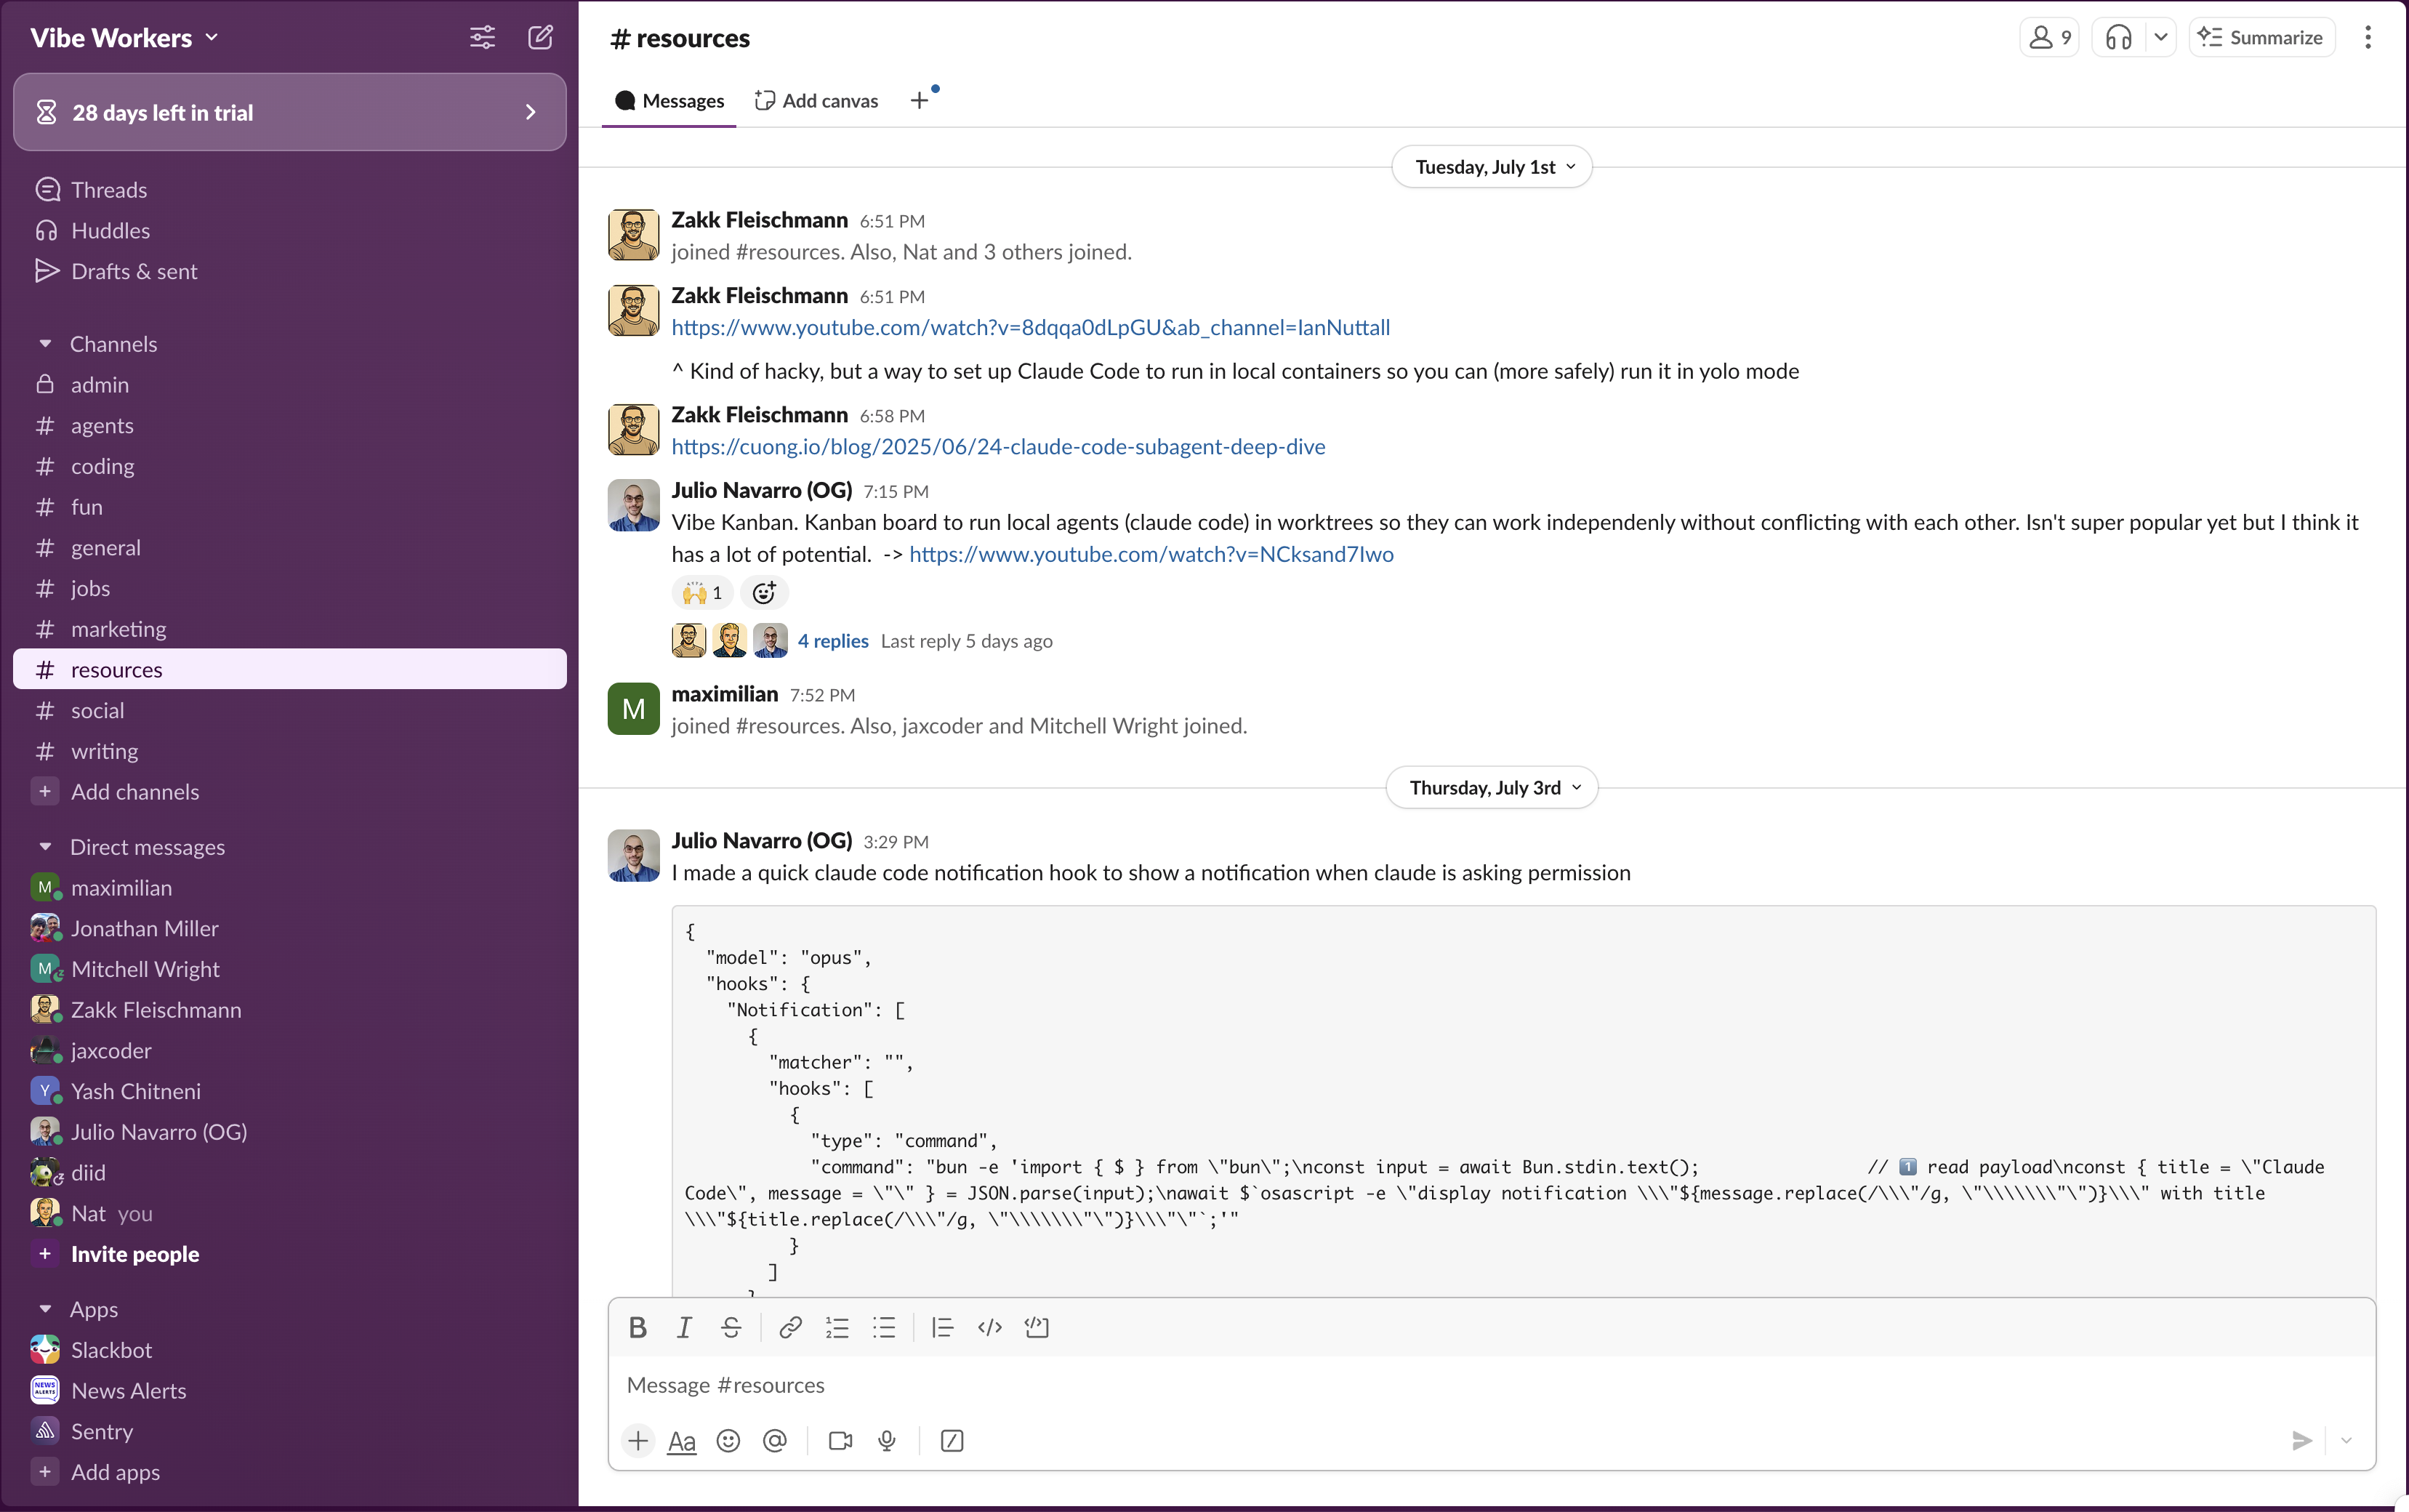Record a video clip
This screenshot has height=1512, width=2409.
[839, 1441]
